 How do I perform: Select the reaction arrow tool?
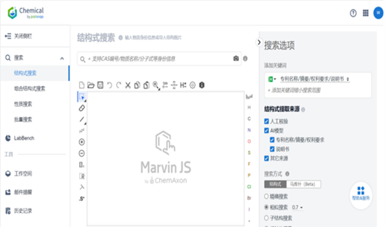click(x=82, y=187)
